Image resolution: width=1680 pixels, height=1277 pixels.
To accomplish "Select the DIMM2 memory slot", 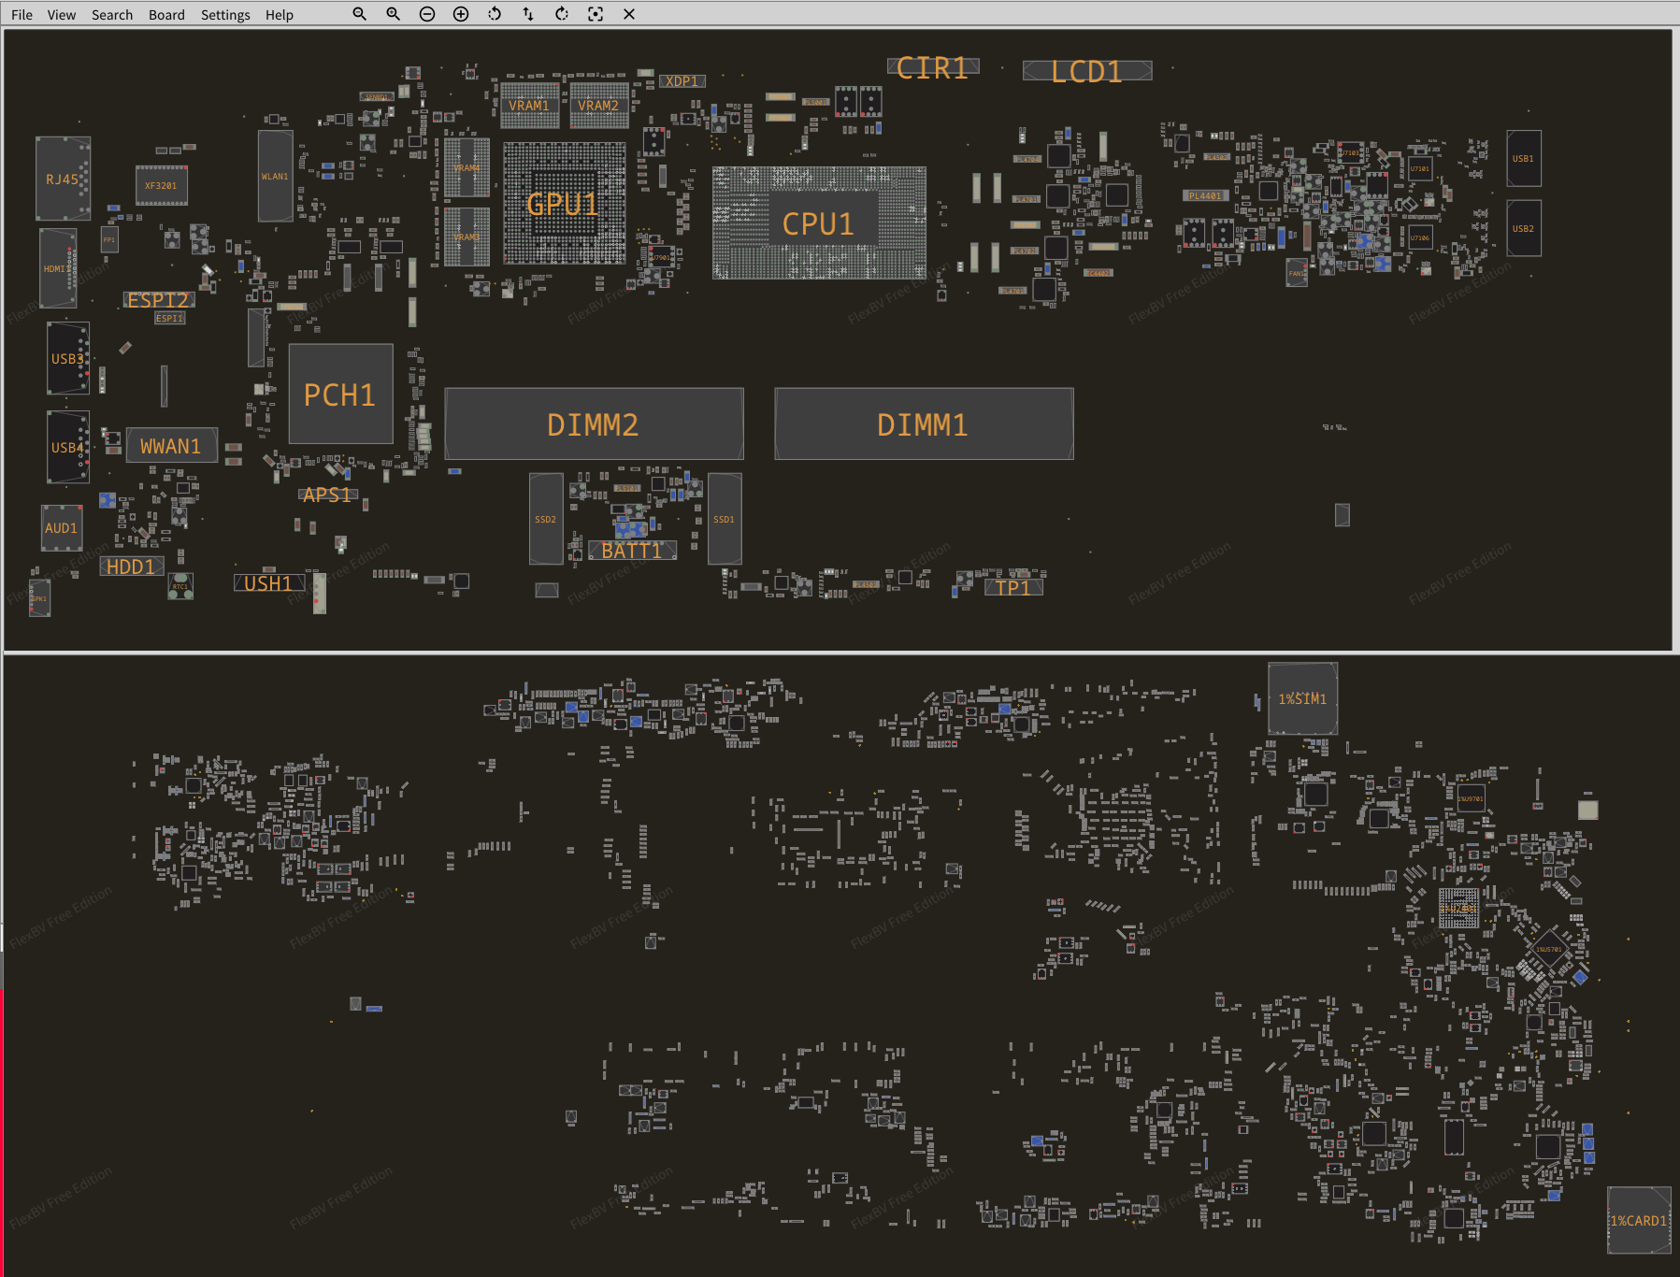I will [x=594, y=424].
